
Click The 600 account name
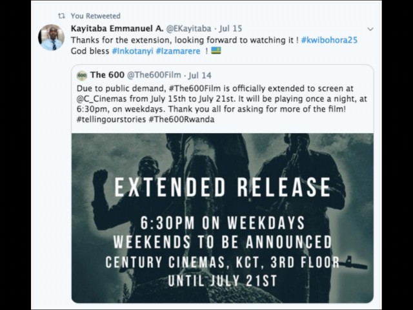click(107, 75)
